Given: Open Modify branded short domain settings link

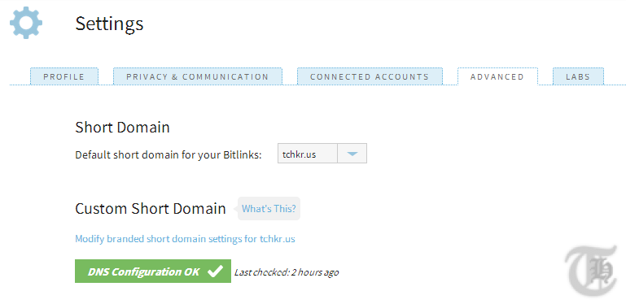Looking at the screenshot, I should tap(186, 239).
